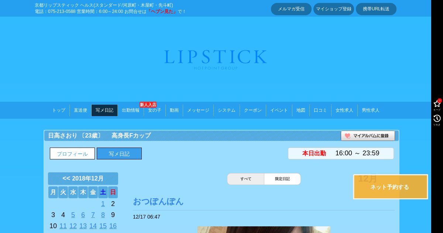Open クーポン in the navigation menu
This screenshot has width=443, height=233.
(x=253, y=110)
